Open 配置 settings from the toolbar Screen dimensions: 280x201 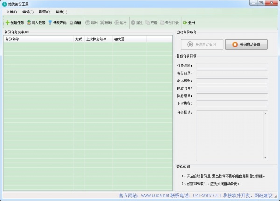tap(76, 23)
